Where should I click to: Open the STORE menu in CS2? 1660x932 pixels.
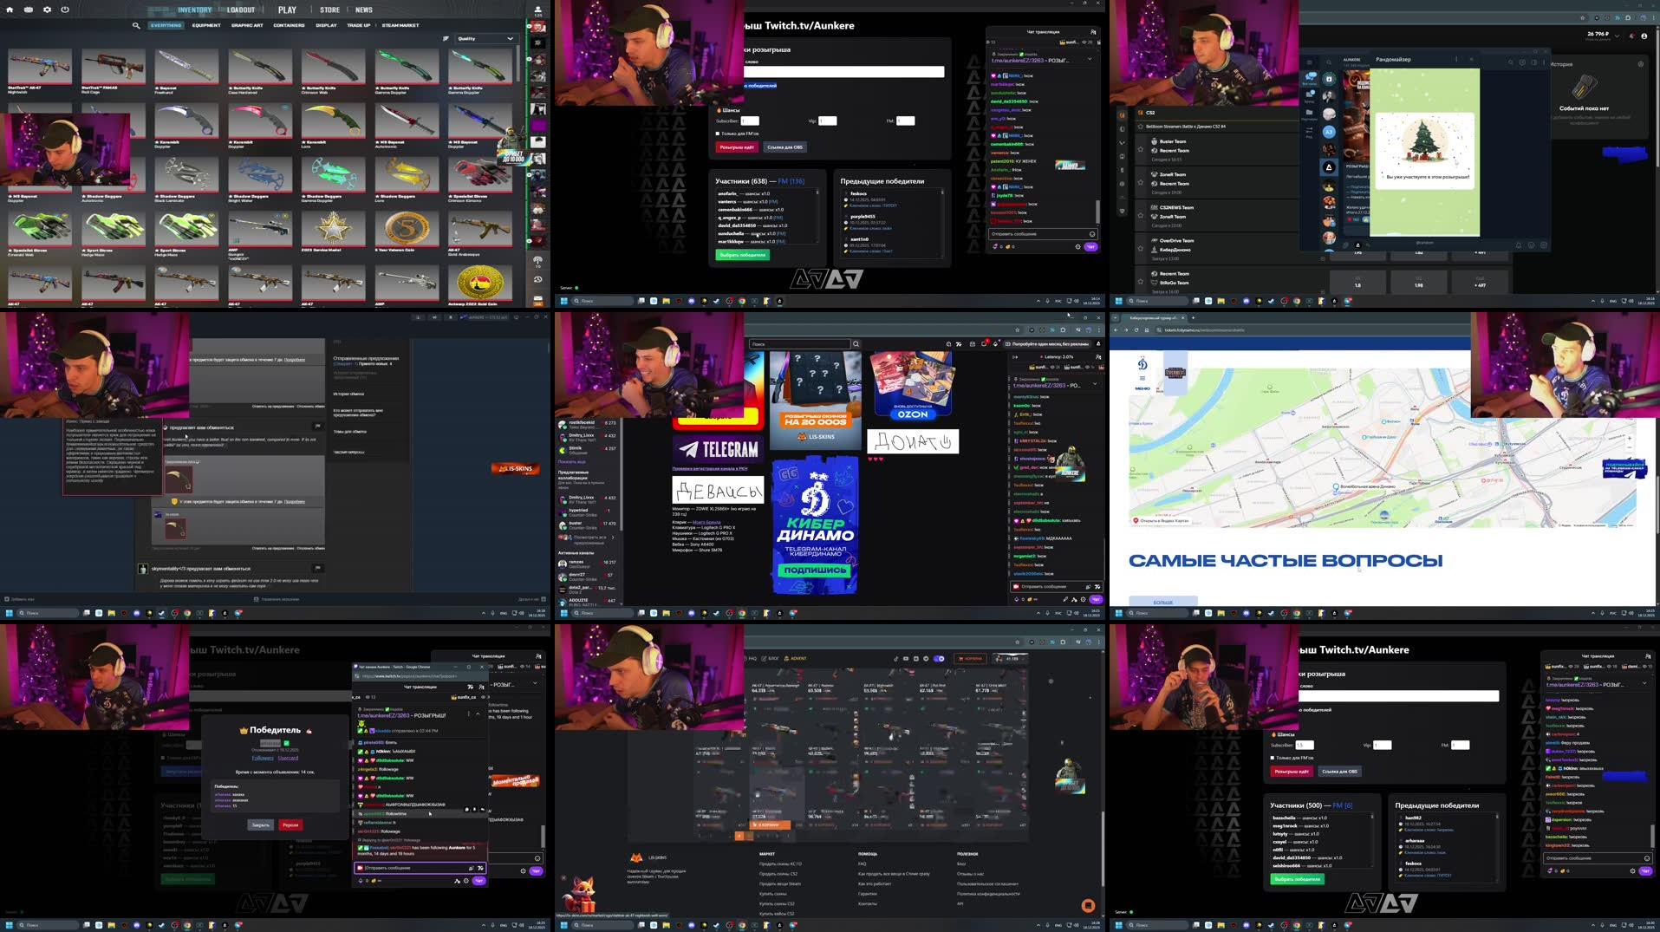point(329,10)
